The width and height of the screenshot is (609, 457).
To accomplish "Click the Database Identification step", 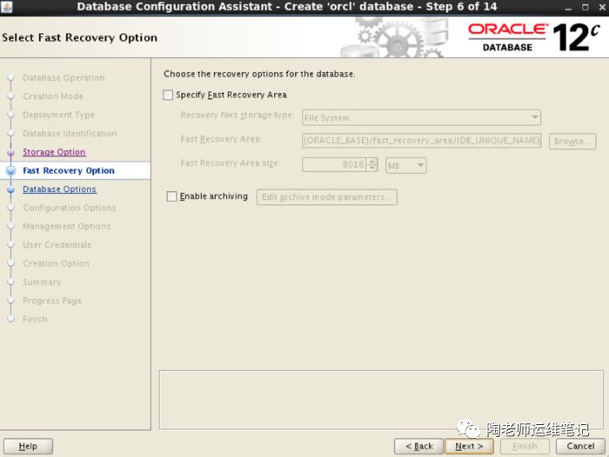I will (x=70, y=134).
